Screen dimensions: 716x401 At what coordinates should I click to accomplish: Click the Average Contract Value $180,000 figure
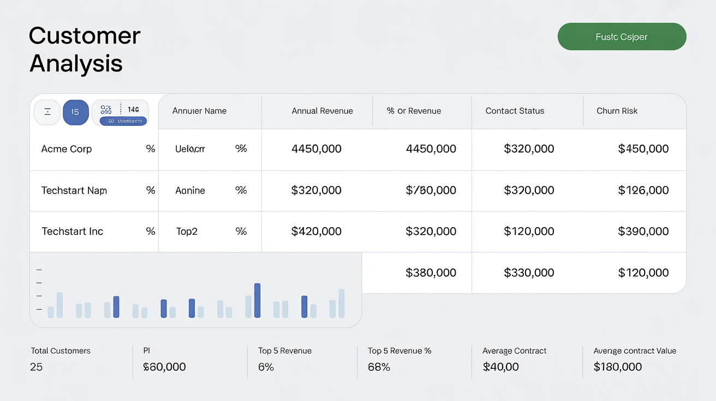[x=617, y=367]
